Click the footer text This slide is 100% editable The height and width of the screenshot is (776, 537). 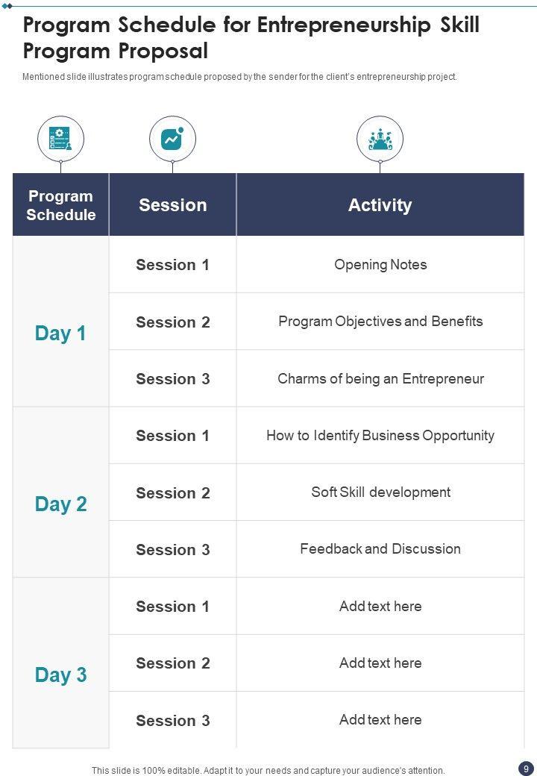[x=268, y=770]
